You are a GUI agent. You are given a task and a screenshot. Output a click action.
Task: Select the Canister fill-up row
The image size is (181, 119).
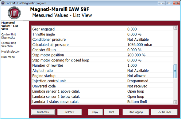click(102, 50)
